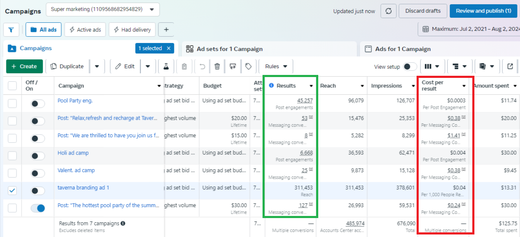Switch to Ad sets for 1 Campaign tab

229,49
